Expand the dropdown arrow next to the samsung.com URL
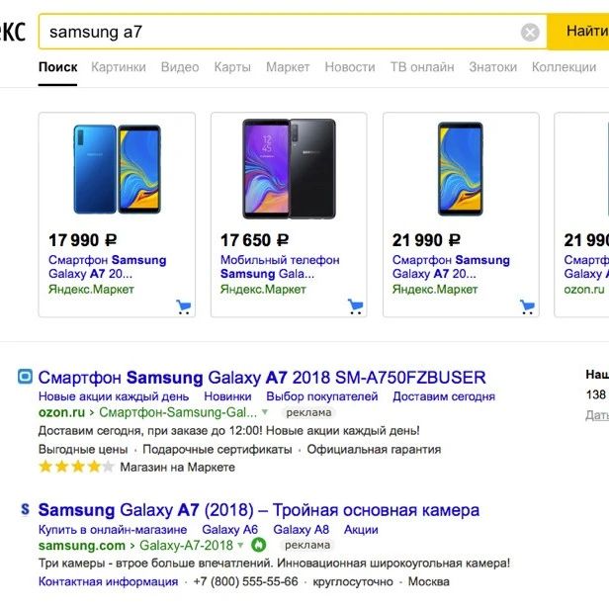Viewport: 609px width, 609px height. point(240,545)
